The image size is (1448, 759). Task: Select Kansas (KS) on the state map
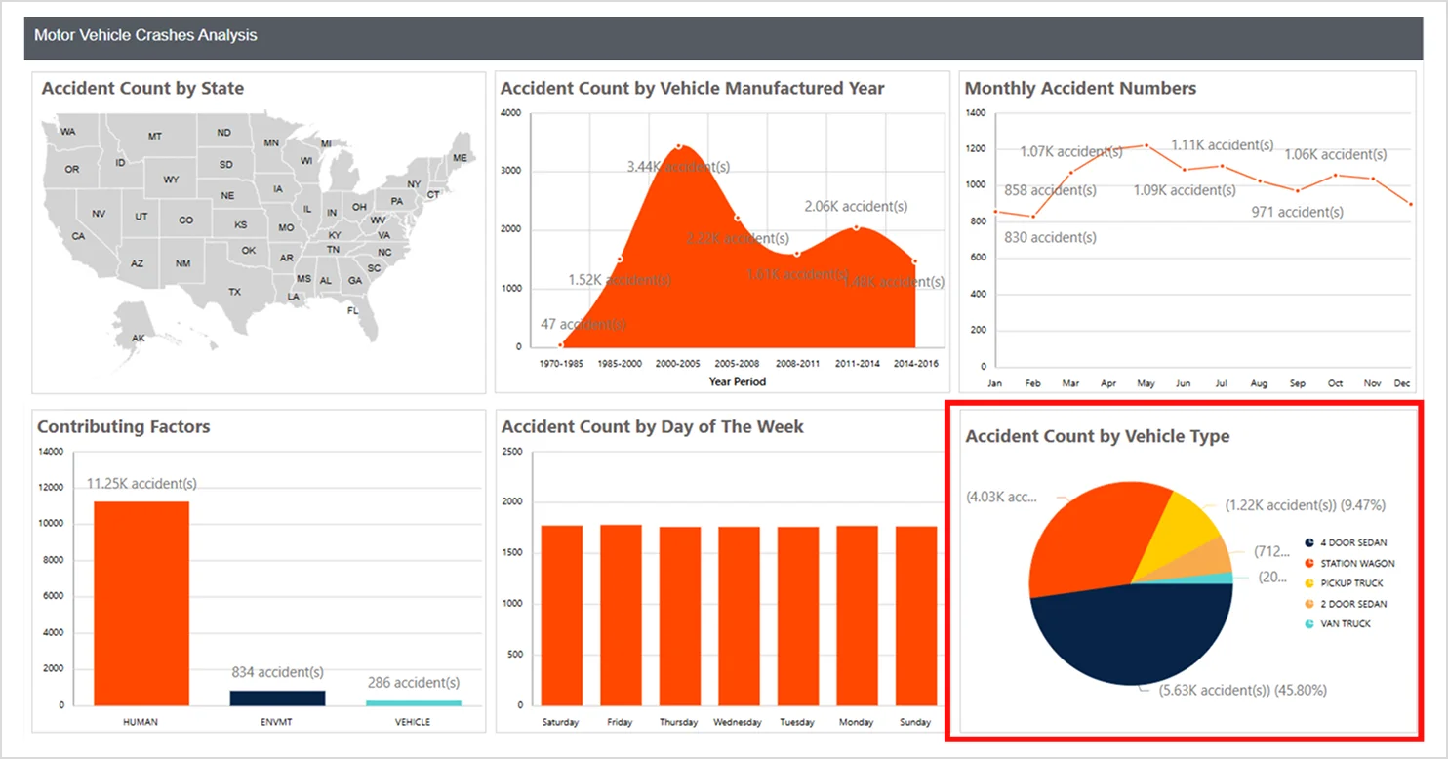[241, 225]
